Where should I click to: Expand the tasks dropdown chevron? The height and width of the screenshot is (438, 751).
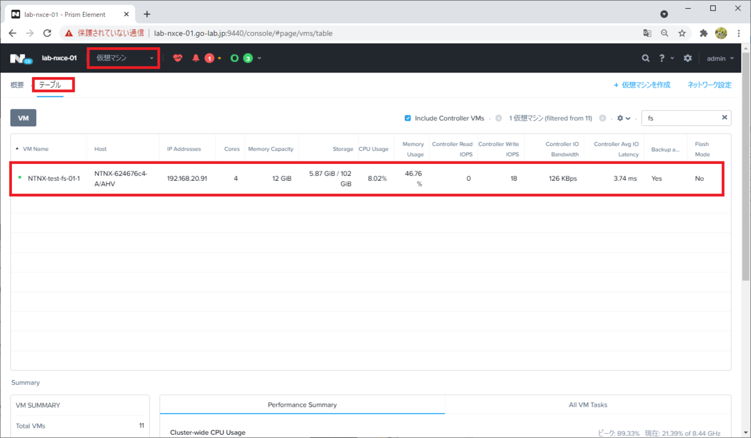(259, 58)
